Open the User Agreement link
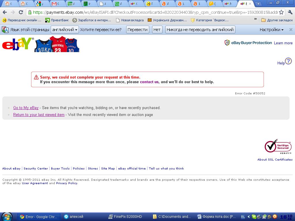 click(35, 183)
